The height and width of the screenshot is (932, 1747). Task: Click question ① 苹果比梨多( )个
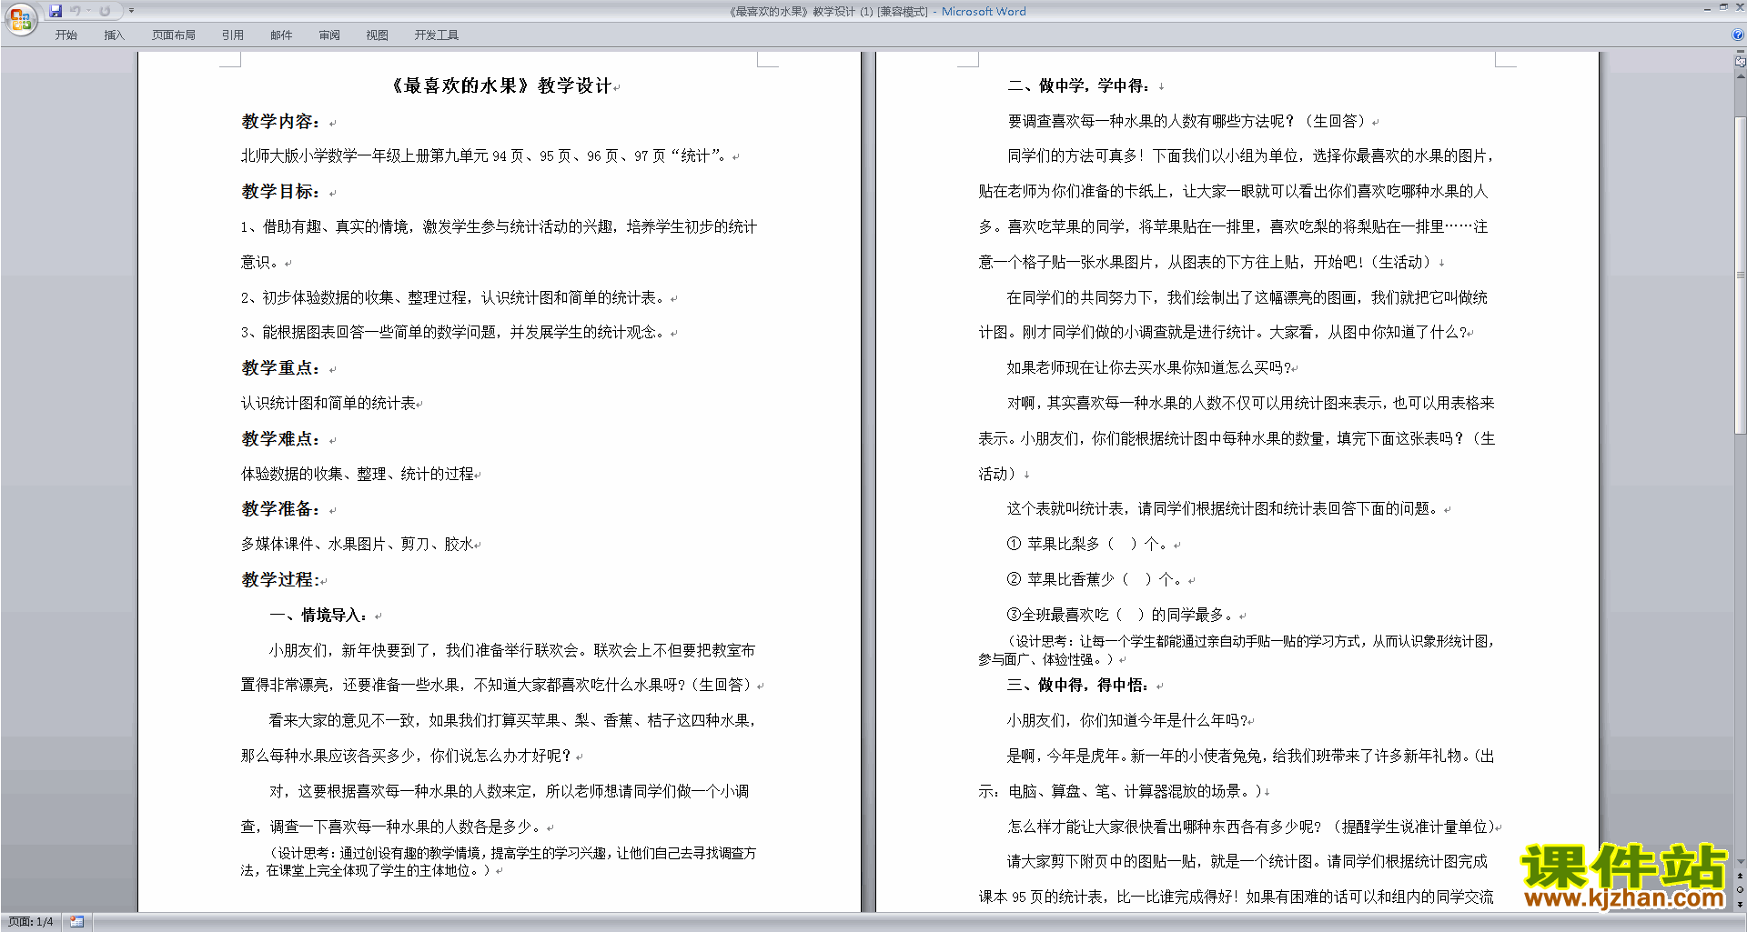1088,544
